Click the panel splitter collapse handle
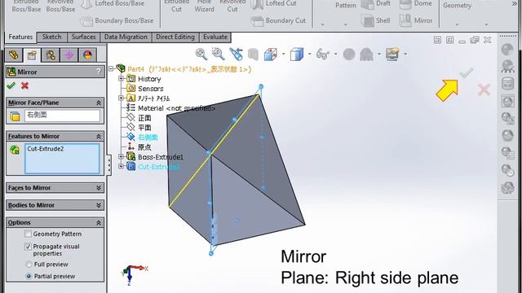This screenshot has height=293, width=522. point(108,165)
